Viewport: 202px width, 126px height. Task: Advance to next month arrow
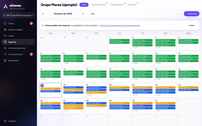[x=83, y=14]
